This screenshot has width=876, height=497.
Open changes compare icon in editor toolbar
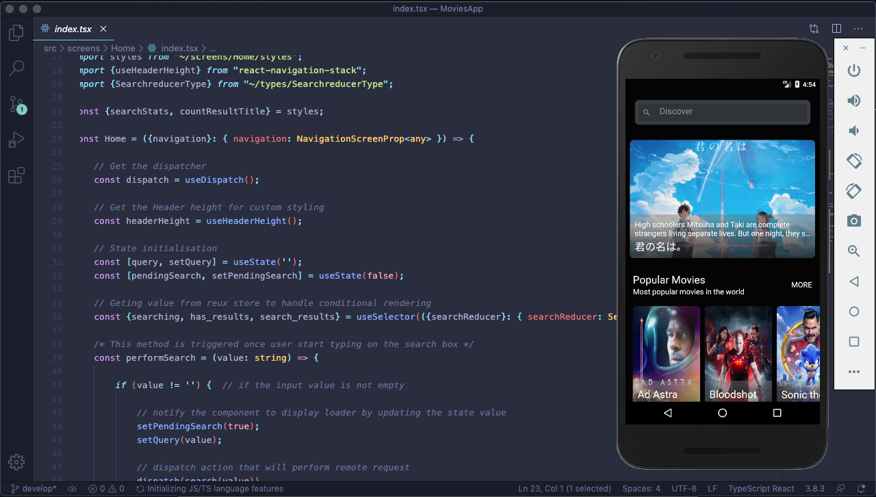tap(814, 29)
